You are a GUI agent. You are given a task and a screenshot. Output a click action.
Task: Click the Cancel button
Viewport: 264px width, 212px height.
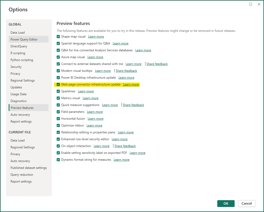point(246,204)
